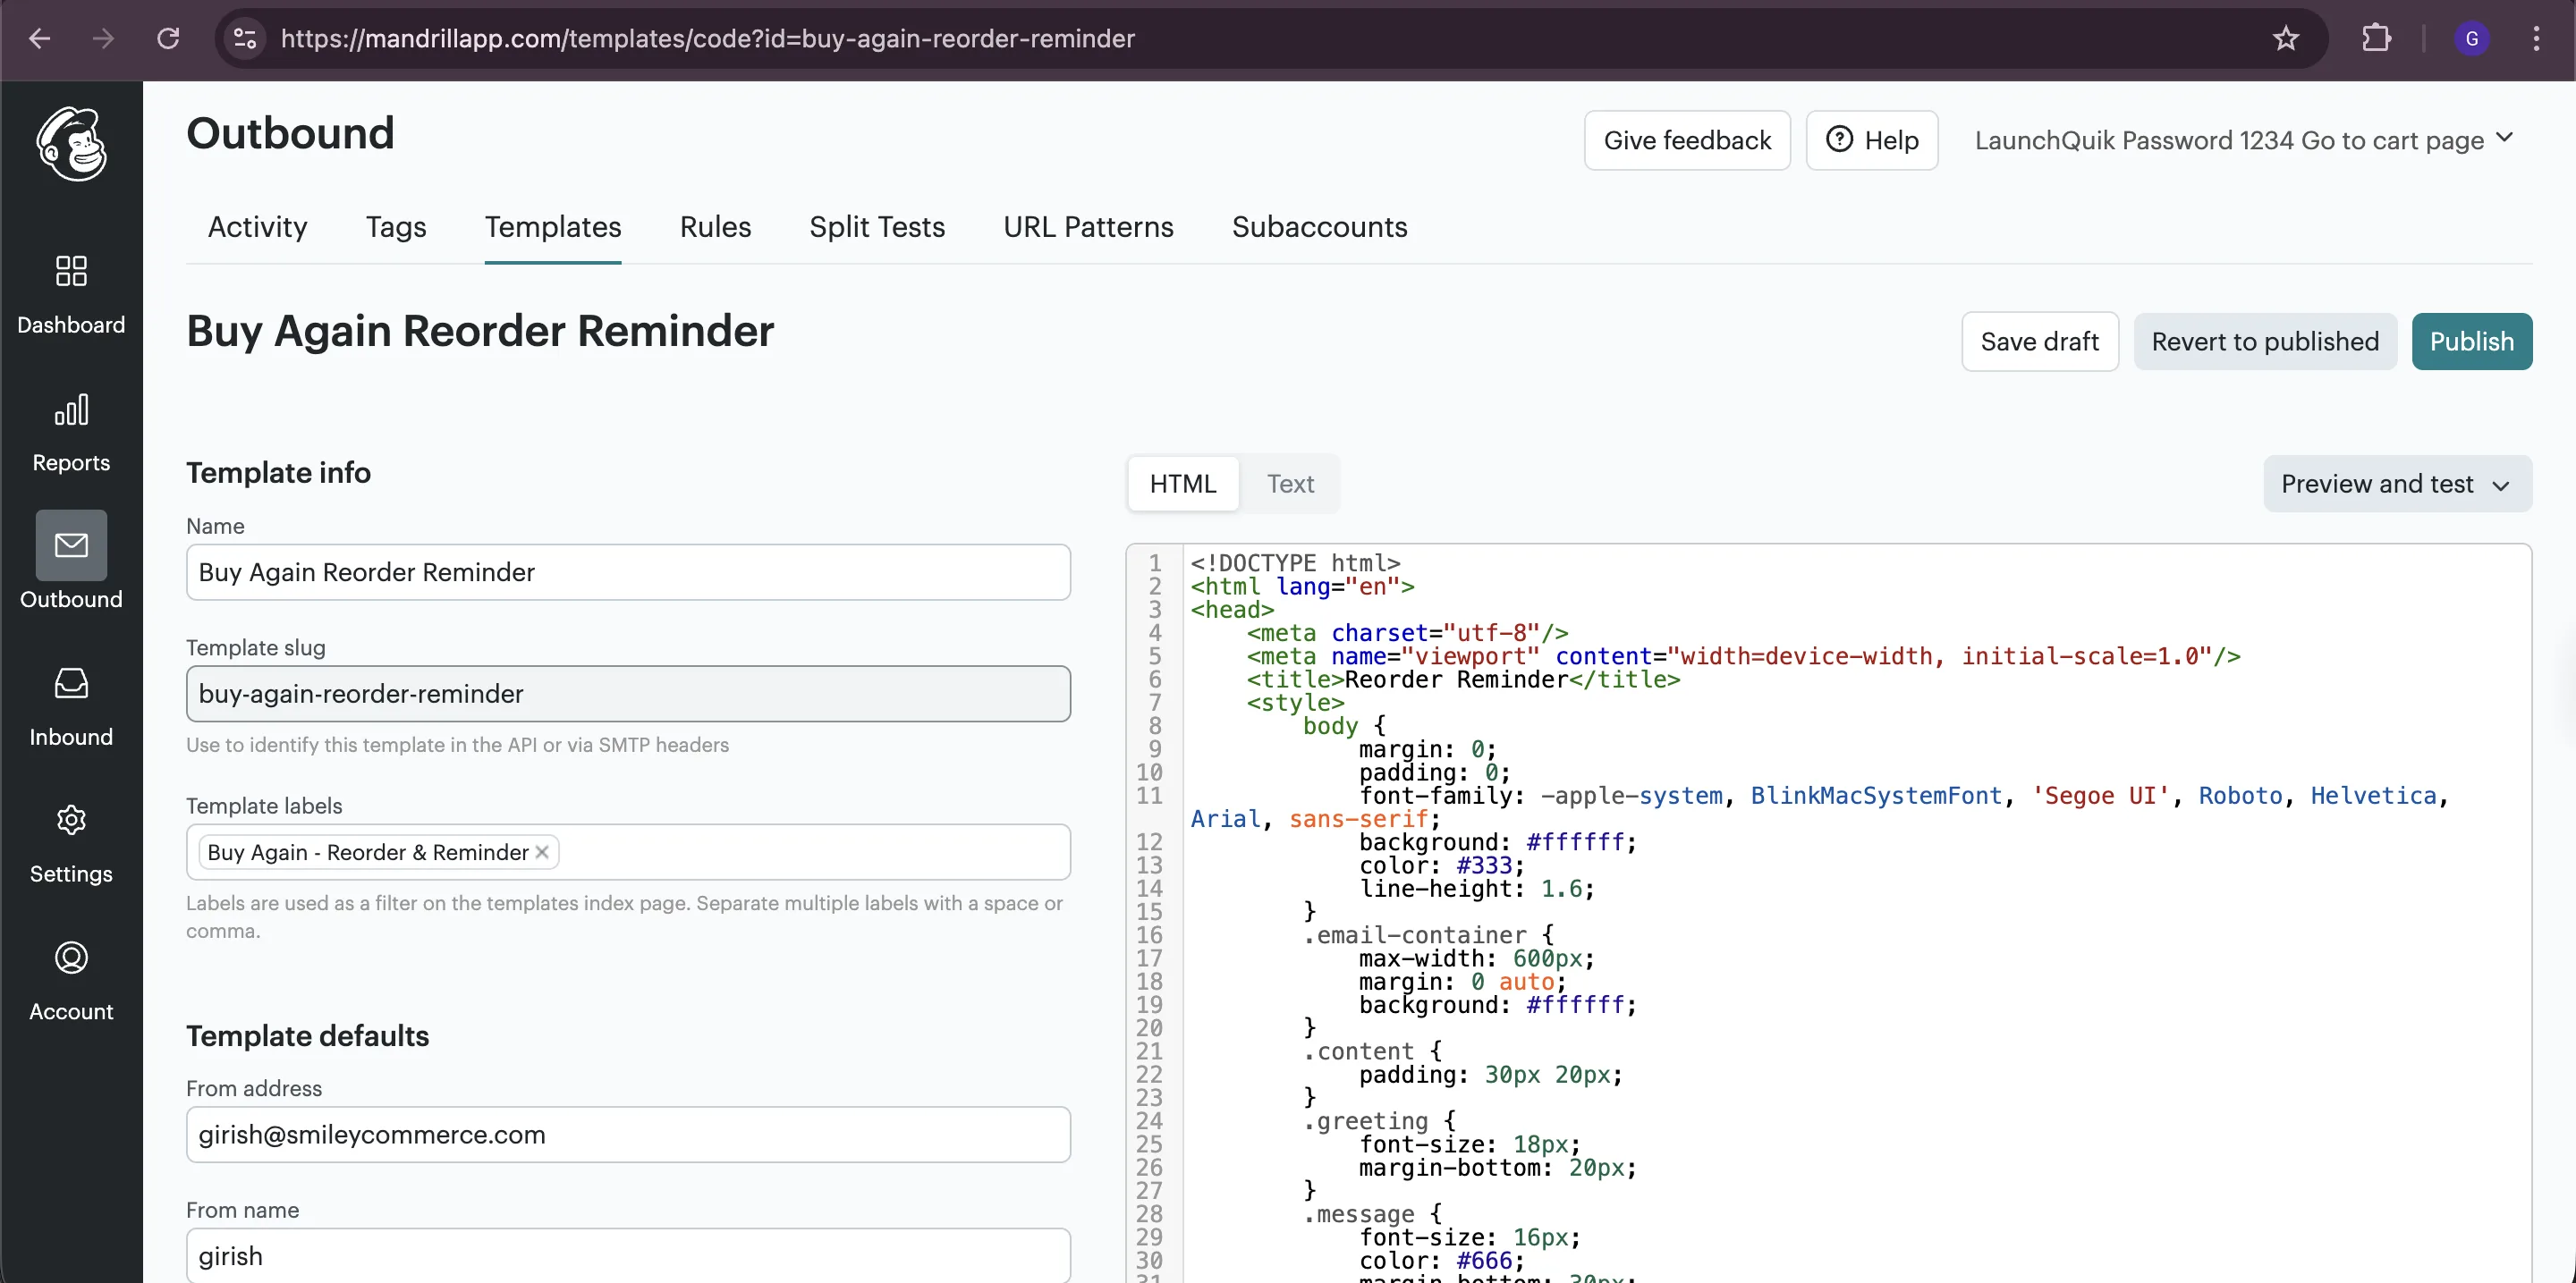2576x1283 pixels.
Task: Expand the LaunchQuik account dropdown
Action: click(x=2244, y=141)
